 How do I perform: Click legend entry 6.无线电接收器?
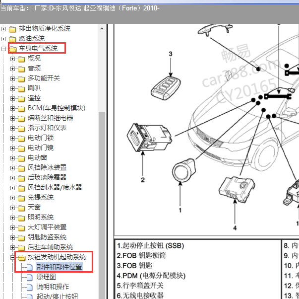(140, 296)
